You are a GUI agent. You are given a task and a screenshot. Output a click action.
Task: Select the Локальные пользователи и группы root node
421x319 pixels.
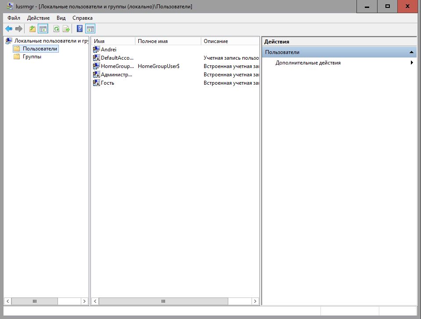click(x=51, y=41)
